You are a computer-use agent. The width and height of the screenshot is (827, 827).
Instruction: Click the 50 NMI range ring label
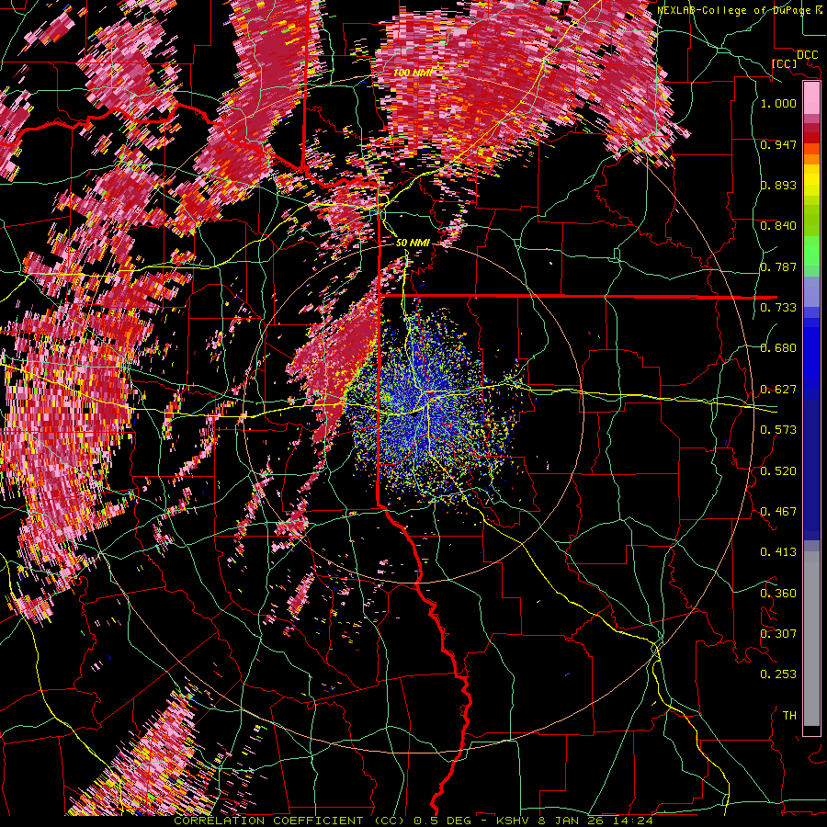point(413,244)
